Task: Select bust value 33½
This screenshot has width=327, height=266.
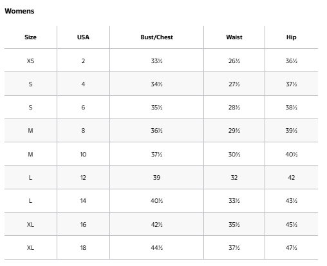Action: tap(156, 61)
